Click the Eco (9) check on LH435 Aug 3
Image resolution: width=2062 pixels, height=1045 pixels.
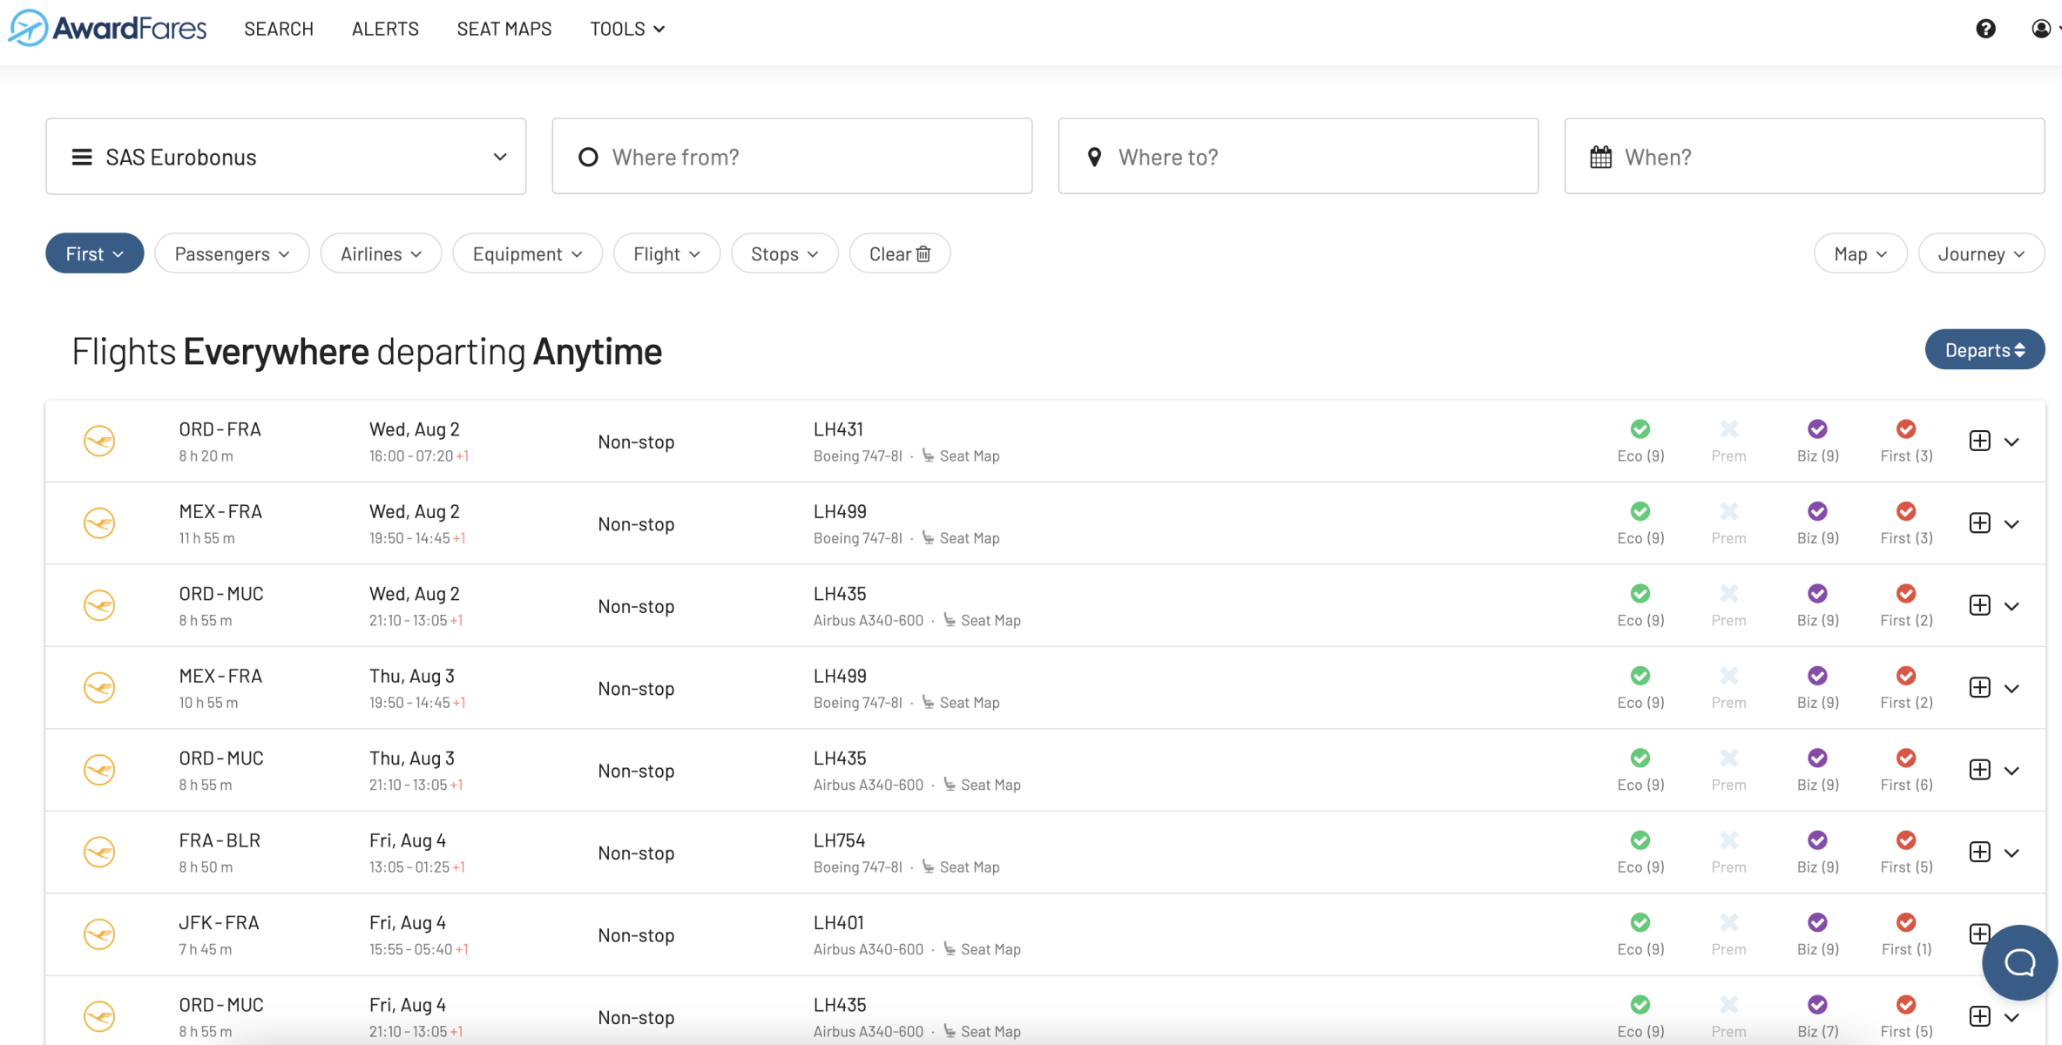[1639, 758]
